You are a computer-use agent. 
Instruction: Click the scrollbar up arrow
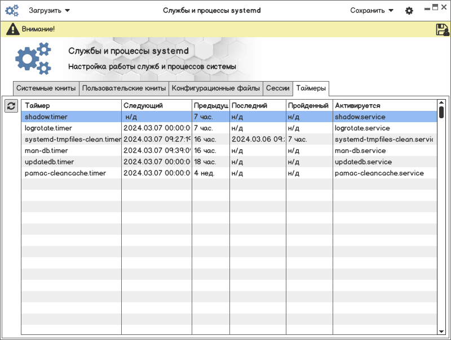(441, 103)
